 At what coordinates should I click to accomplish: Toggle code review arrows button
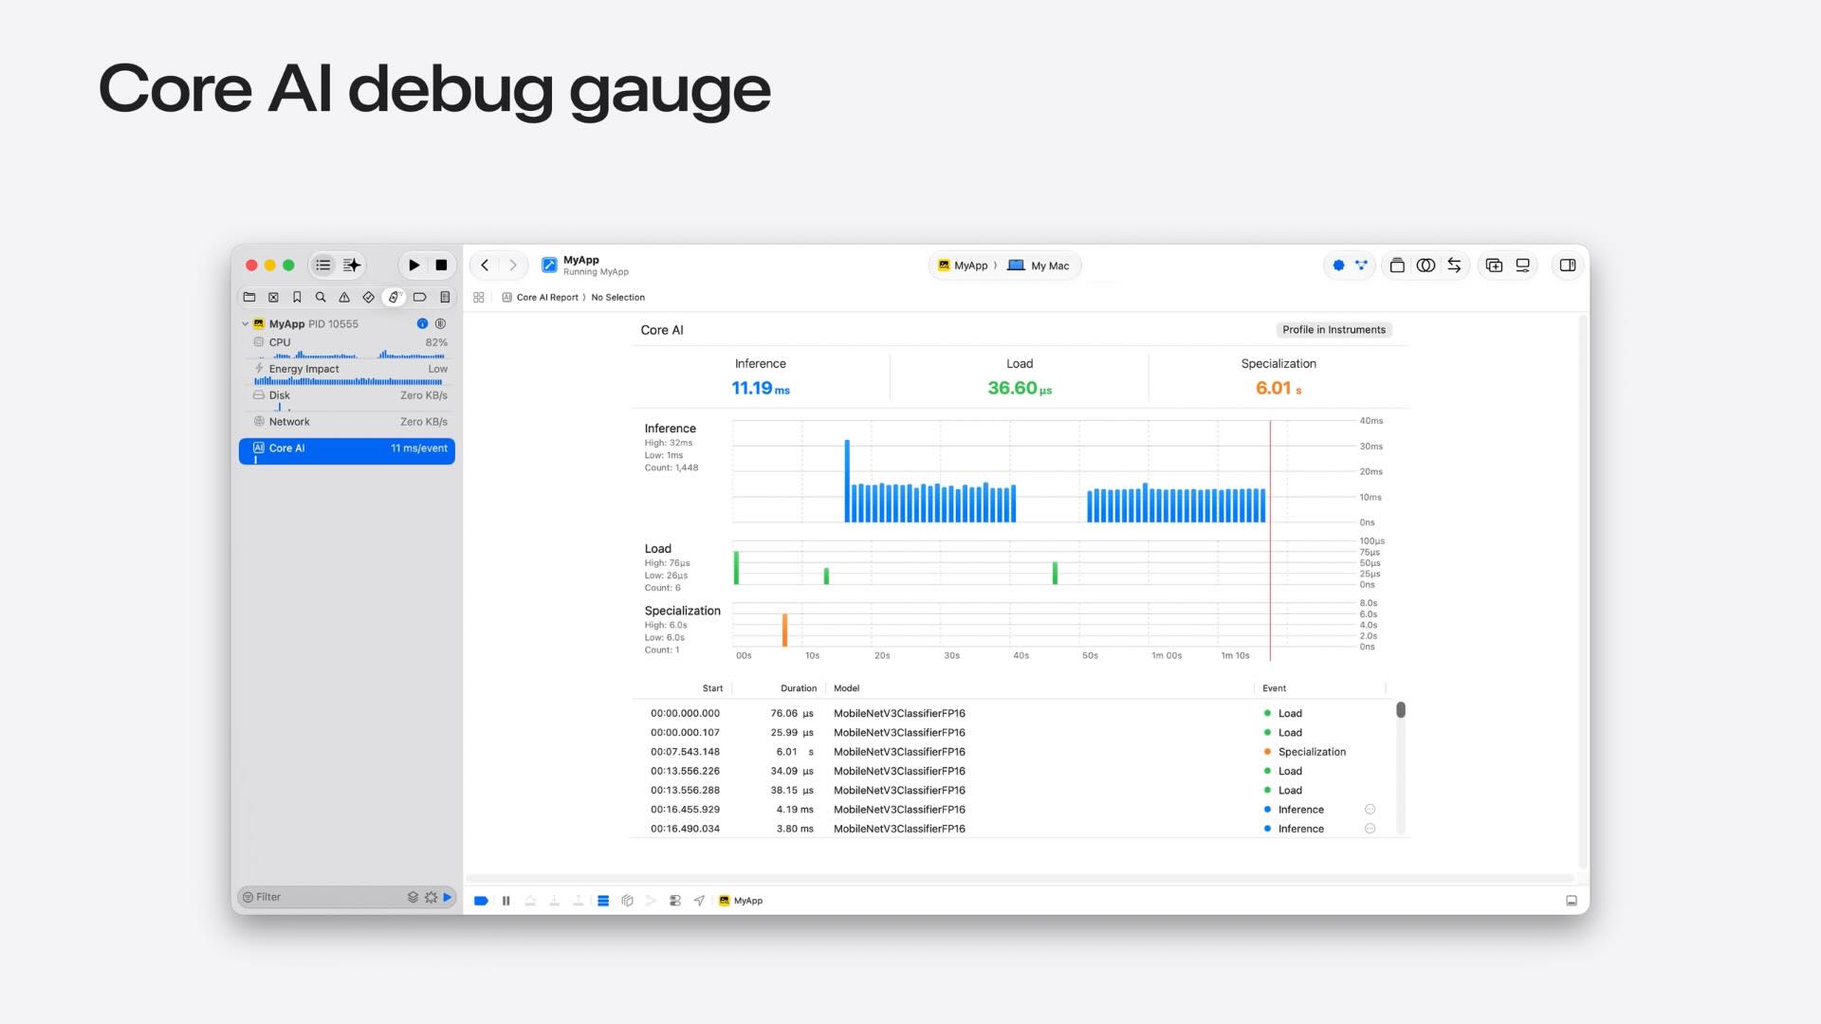click(x=1454, y=265)
